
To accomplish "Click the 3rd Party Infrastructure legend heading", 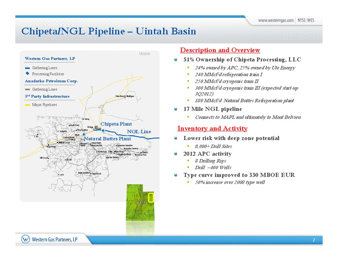I will (x=47, y=96).
